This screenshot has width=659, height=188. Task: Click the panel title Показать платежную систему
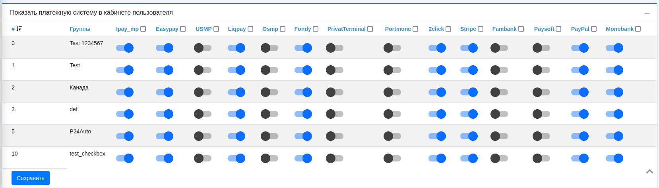click(x=91, y=13)
